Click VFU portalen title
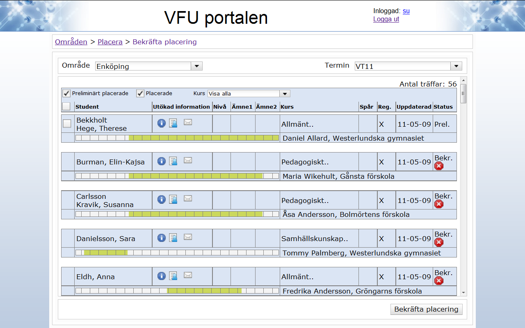525x328 pixels. (216, 18)
